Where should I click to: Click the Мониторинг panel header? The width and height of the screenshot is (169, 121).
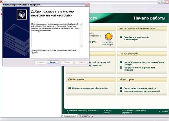142,80
